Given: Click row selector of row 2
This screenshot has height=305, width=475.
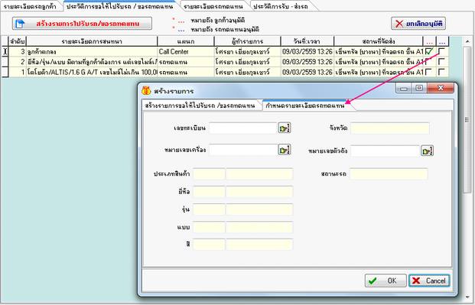Looking at the screenshot, I should 5,62.
